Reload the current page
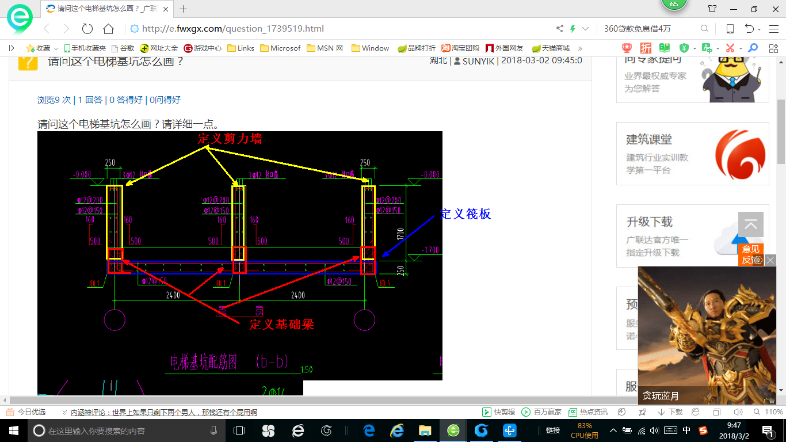 tap(87, 29)
